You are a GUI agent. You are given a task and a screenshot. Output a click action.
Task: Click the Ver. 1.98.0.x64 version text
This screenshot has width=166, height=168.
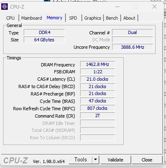(49, 161)
